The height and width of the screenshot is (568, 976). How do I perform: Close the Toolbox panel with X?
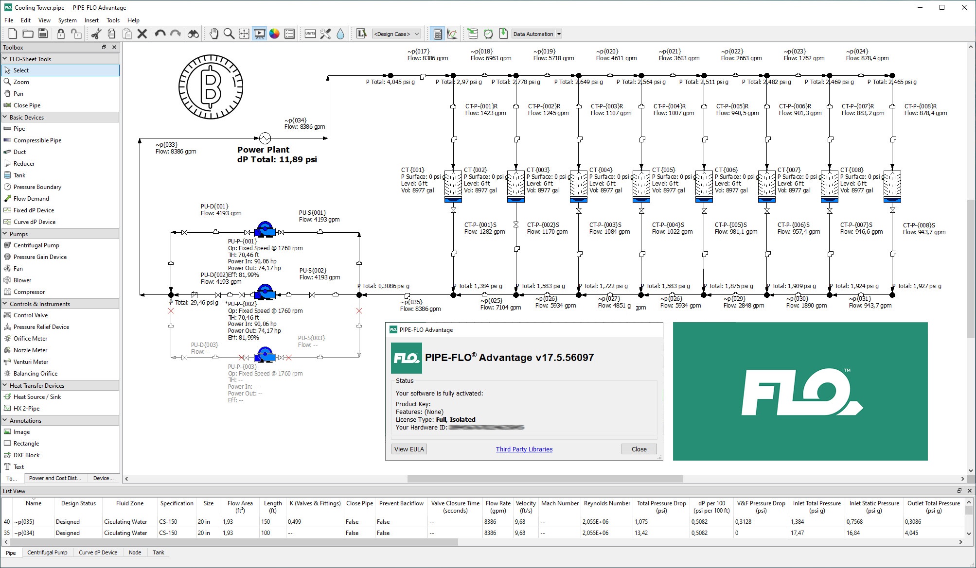tap(114, 47)
